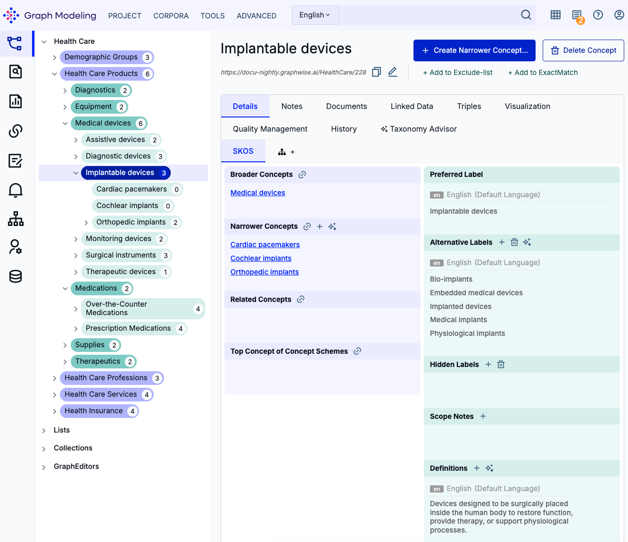
Task: Delete Hidden Labels using trash icon
Action: (501, 365)
